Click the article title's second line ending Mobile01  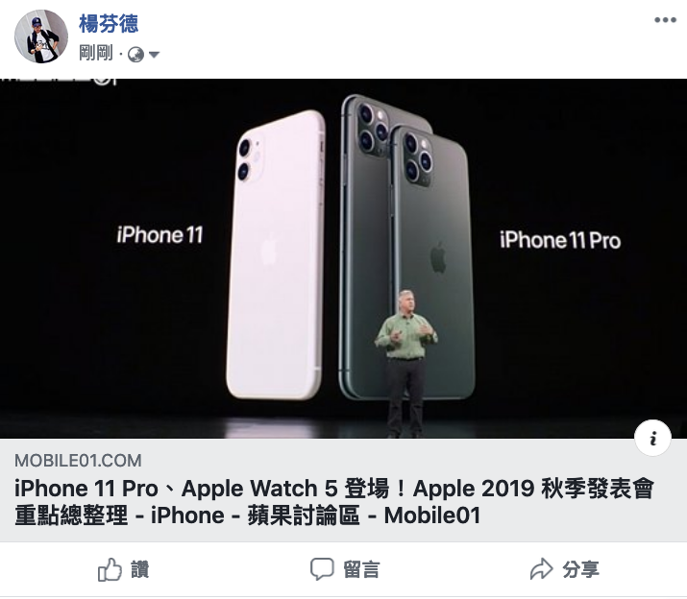(x=248, y=515)
